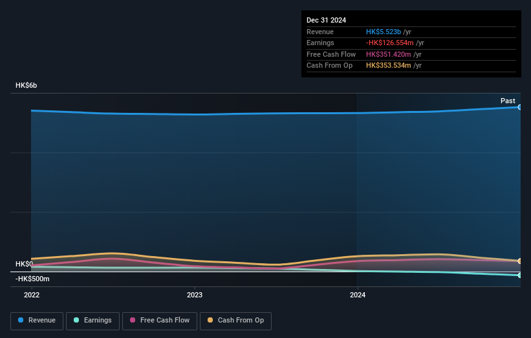Click the Dec 31 2024 tooltip date
Viewport: 531px width, 338px height.
[326, 20]
